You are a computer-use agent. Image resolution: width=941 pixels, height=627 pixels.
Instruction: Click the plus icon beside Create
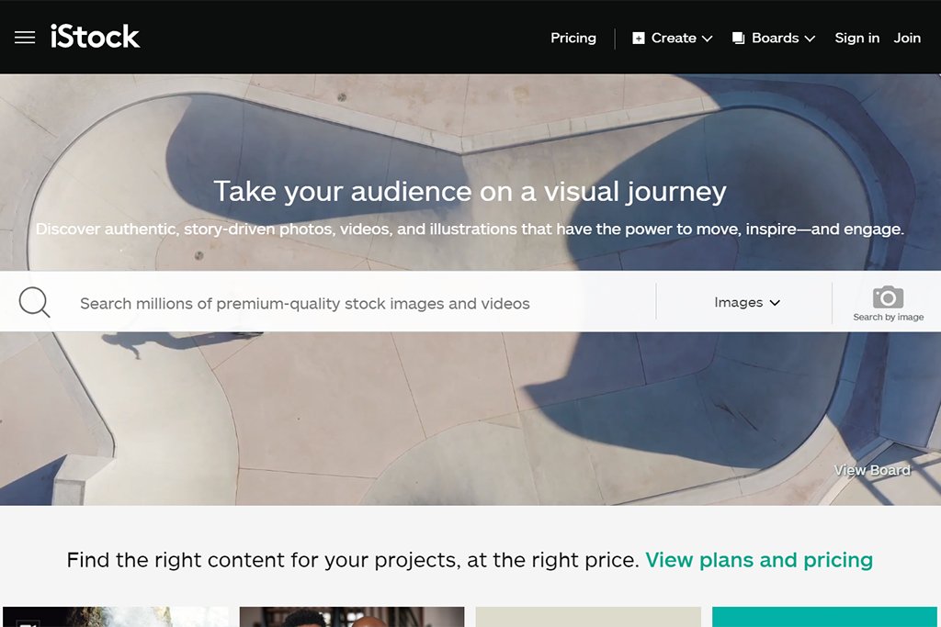[x=639, y=39]
